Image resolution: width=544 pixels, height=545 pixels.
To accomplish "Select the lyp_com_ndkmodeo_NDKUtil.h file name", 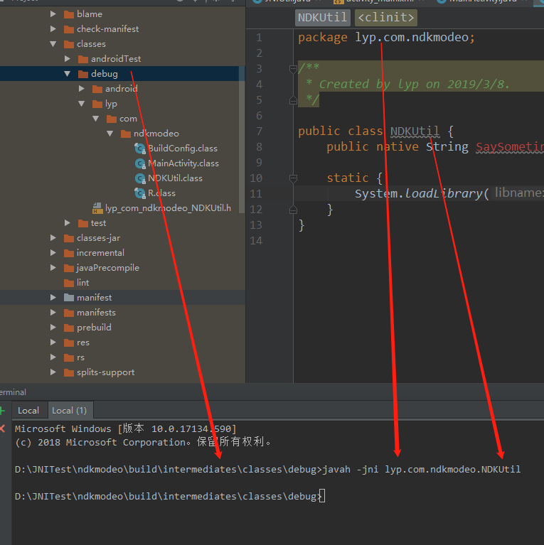I will pyautogui.click(x=168, y=208).
